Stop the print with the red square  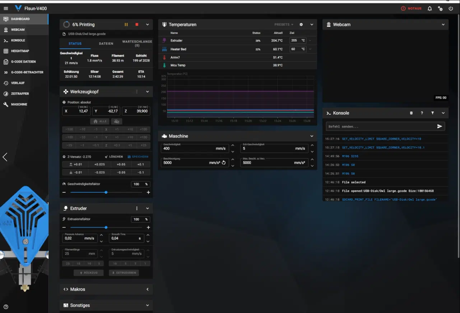point(137,24)
